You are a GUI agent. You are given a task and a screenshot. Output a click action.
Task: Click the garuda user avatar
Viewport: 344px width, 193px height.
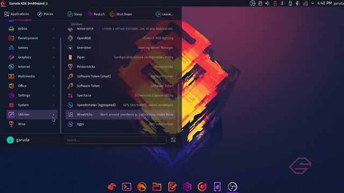(10, 140)
